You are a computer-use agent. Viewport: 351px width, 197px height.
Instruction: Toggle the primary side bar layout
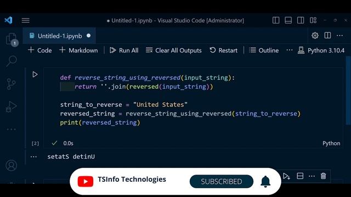[276, 20]
